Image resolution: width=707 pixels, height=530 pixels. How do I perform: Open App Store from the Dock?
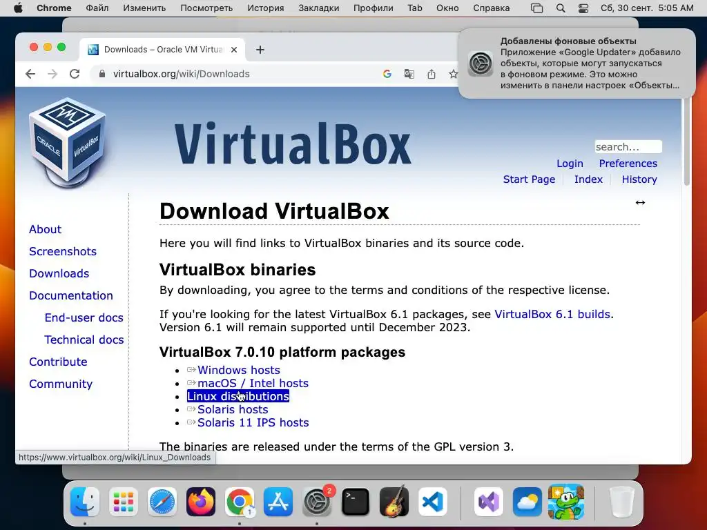pos(278,502)
